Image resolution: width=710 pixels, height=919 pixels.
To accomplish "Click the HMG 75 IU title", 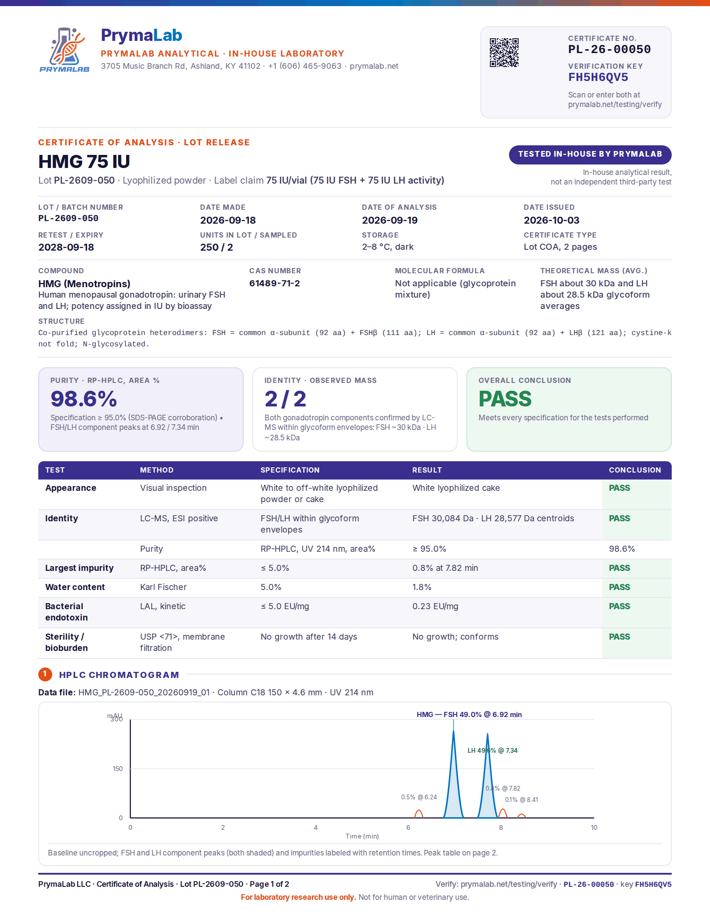I will tap(84, 161).
